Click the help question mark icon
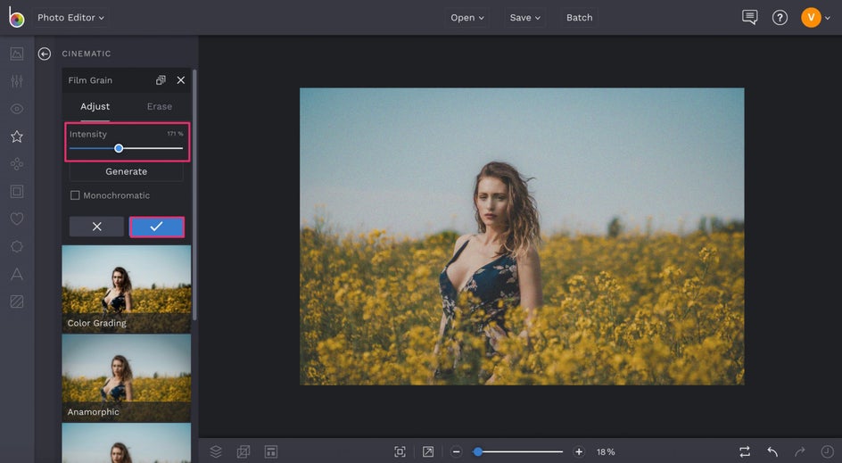842x463 pixels. point(780,18)
